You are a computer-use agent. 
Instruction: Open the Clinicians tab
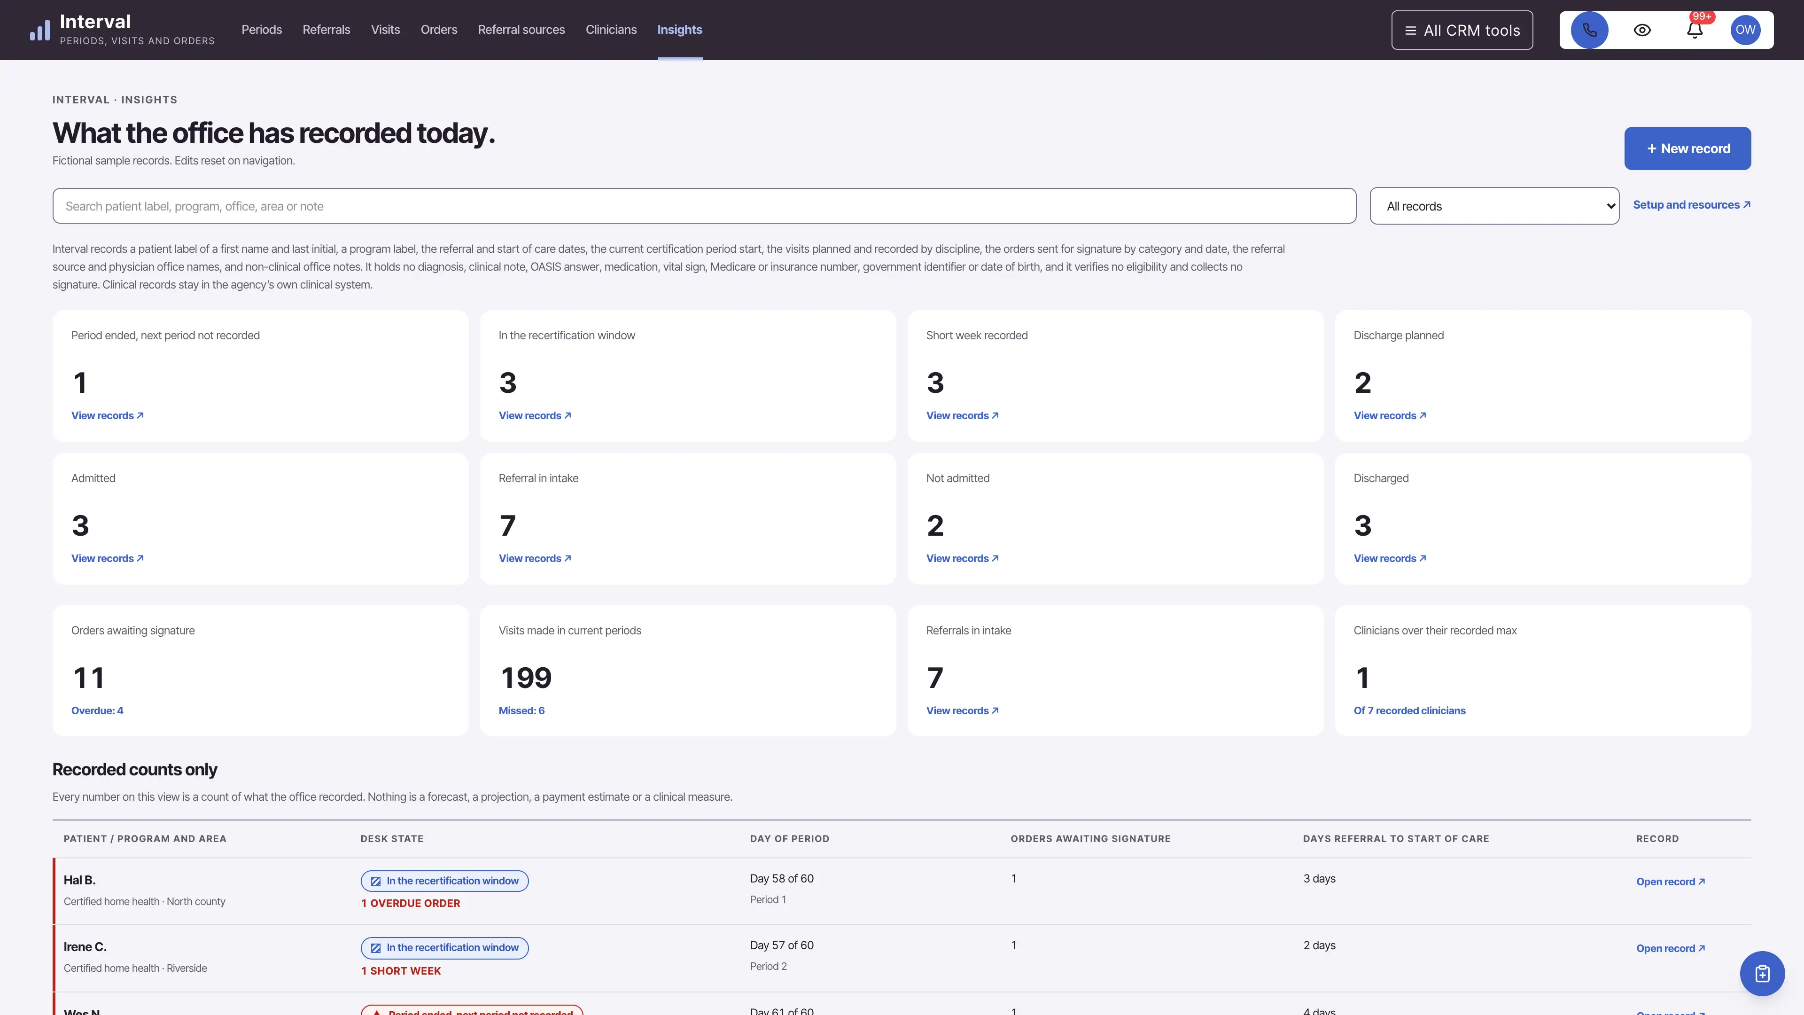tap(611, 30)
